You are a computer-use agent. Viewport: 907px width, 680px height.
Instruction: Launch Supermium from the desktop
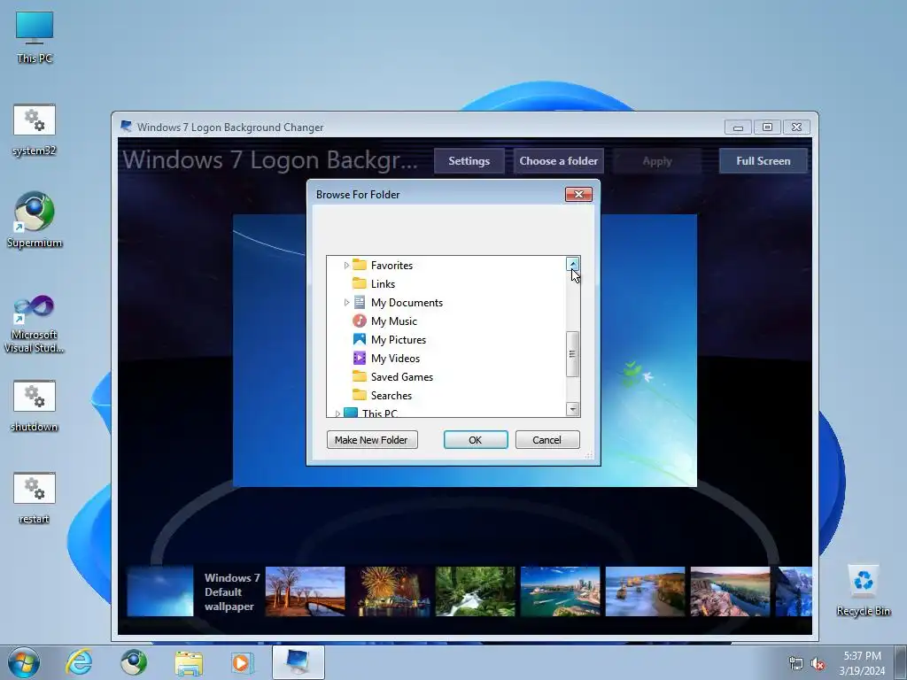click(35, 220)
